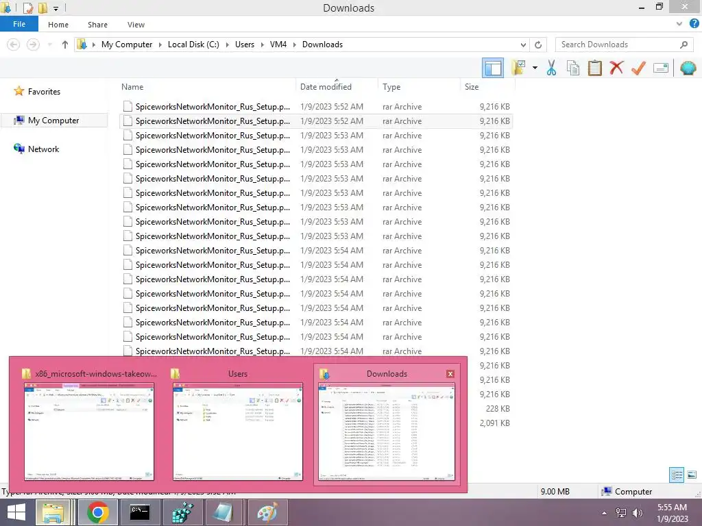Click the red X Delete icon
The width and height of the screenshot is (702, 526).
coord(616,68)
